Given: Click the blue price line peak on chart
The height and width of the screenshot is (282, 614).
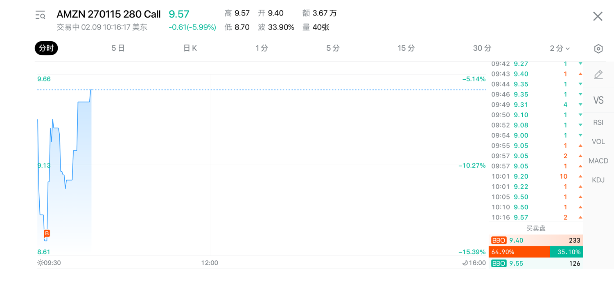Looking at the screenshot, I should click(x=91, y=90).
